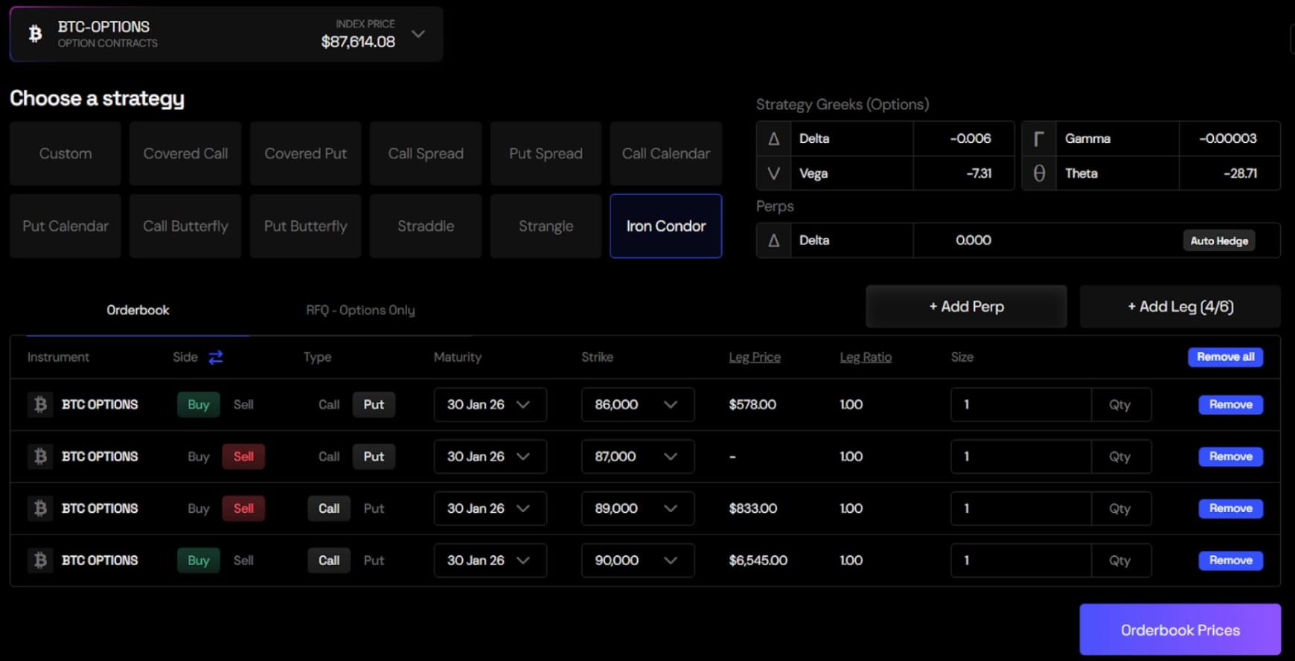Click the Orderbook Prices button
1295x661 pixels.
1180,630
